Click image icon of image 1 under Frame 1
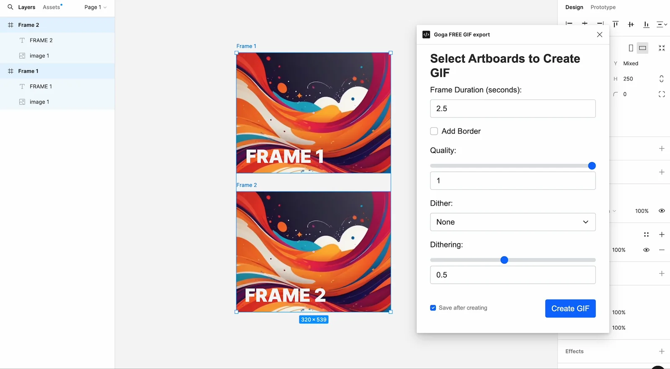This screenshot has height=369, width=670. [x=22, y=102]
